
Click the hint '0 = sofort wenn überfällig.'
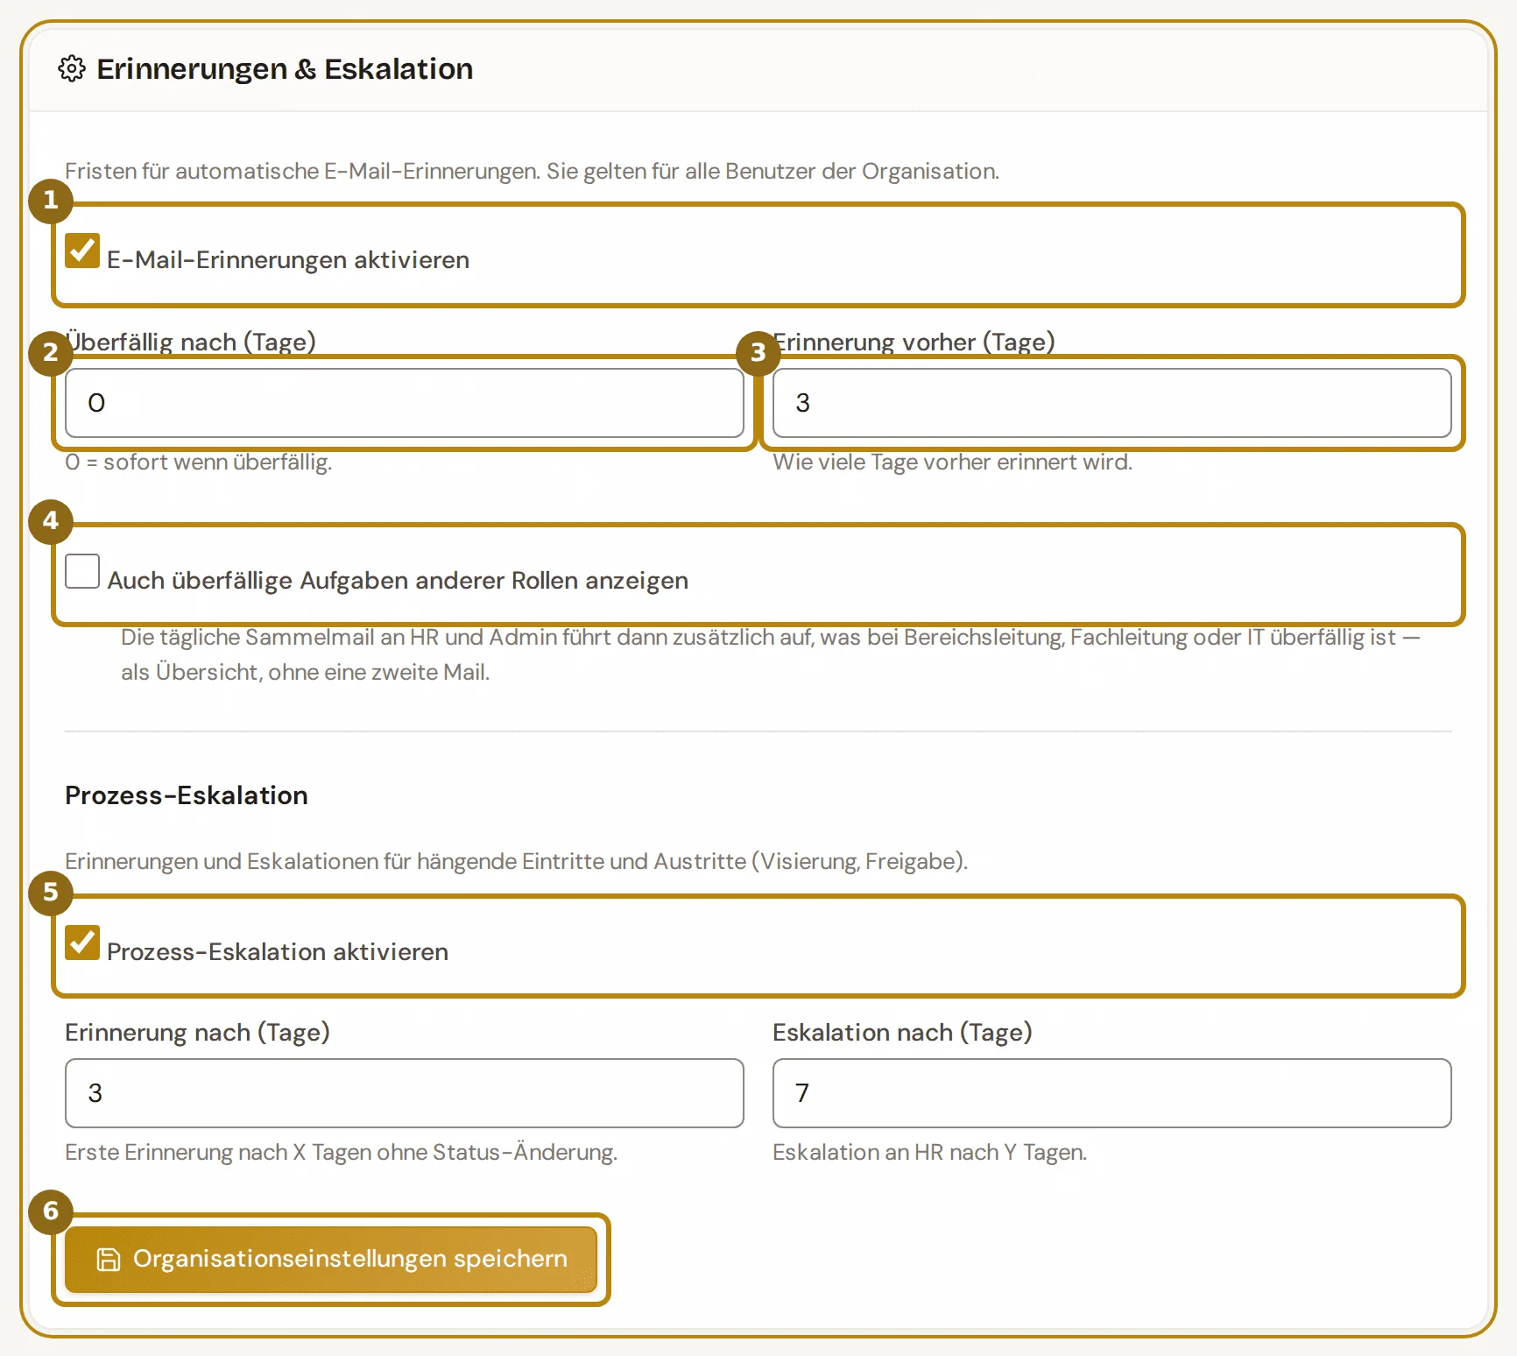tap(199, 462)
